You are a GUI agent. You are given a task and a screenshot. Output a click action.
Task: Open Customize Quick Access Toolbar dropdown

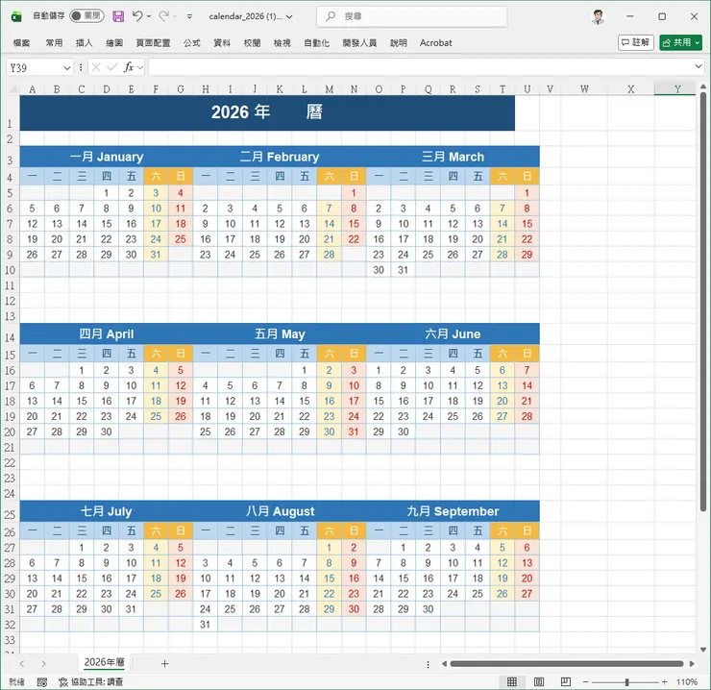point(189,16)
